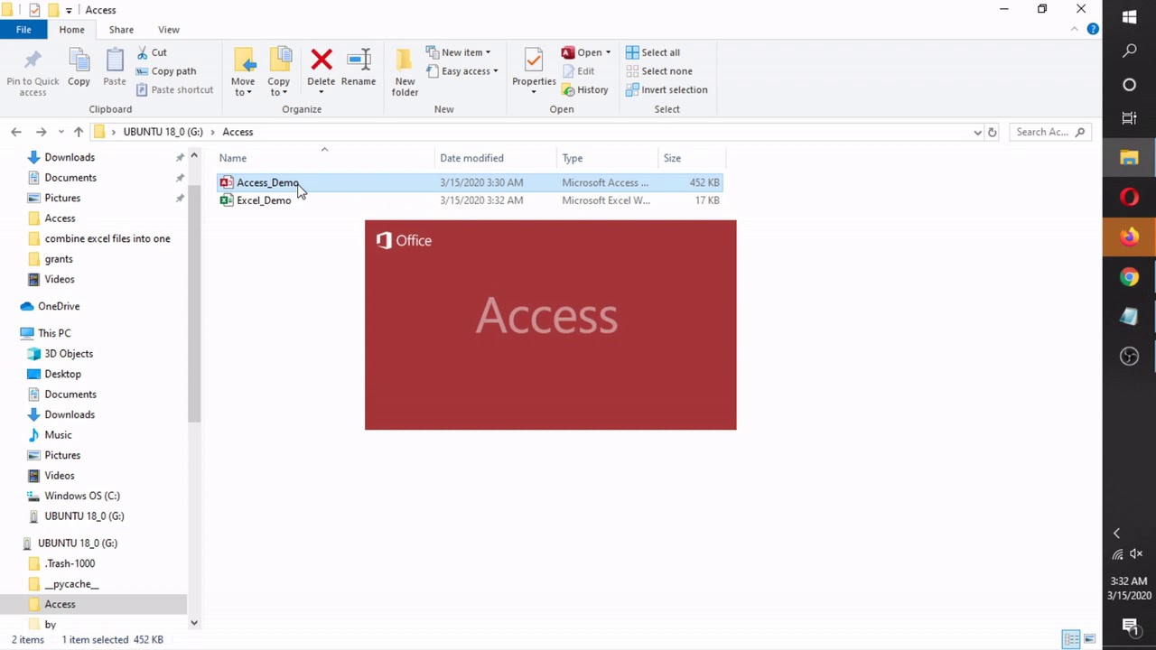Screen dimensions: 1156x650
Task: Open the grants folder in sidebar
Action: pos(59,259)
